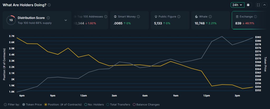Click info icon beside Filter by
The image size is (270, 109).
(x=5, y=105)
